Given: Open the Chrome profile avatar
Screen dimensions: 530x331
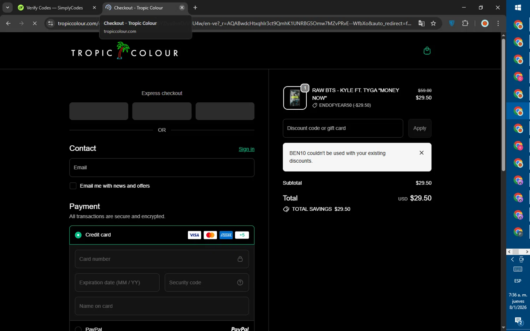Looking at the screenshot, I should (x=485, y=23).
